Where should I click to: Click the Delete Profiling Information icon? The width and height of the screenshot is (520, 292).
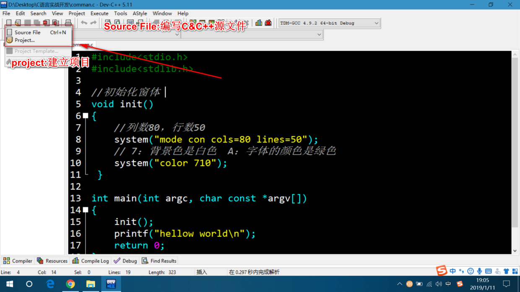tap(268, 23)
